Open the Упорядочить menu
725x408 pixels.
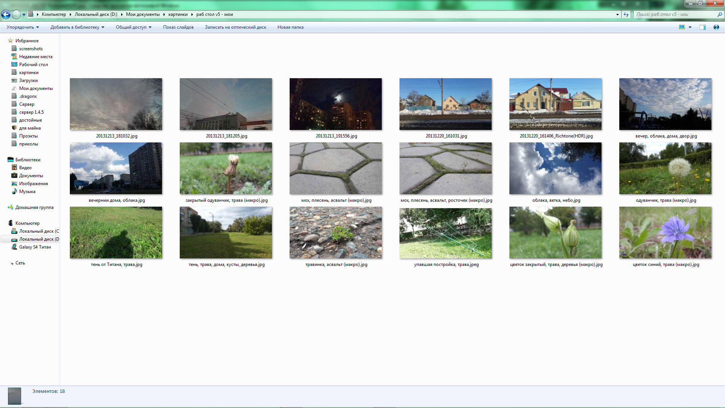click(23, 27)
